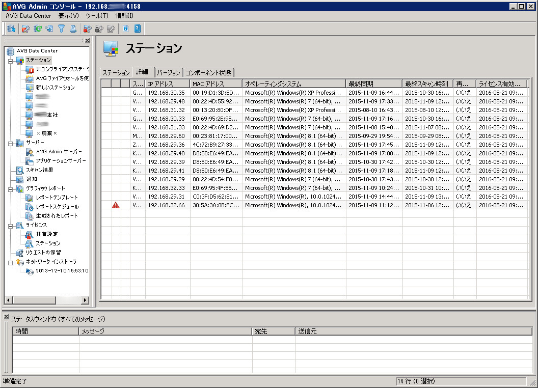Screen dimensions: 538x388
Task: Click the AVG ファイアウォール tree item icon
Action: (30, 78)
